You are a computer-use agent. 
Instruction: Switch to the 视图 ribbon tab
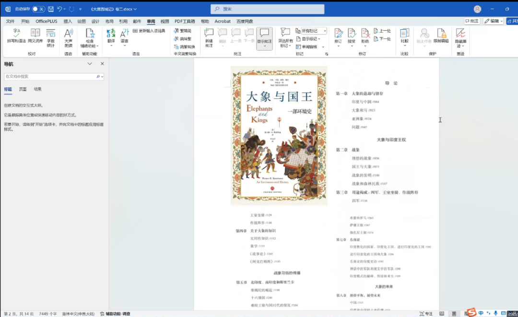(x=165, y=21)
